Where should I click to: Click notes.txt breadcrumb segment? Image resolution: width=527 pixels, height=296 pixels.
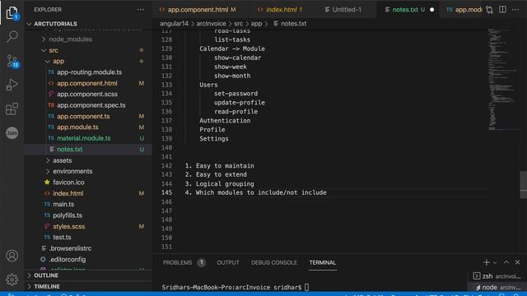[290, 24]
